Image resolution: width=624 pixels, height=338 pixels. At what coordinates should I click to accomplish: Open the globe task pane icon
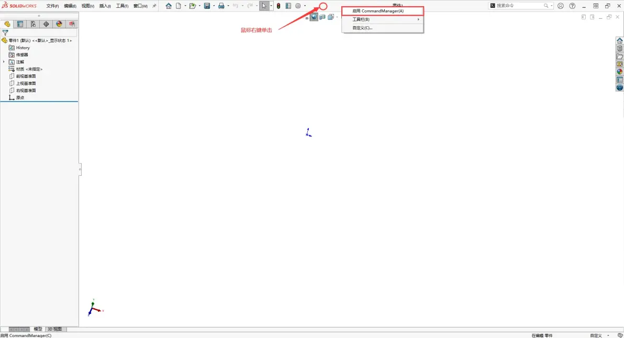click(620, 87)
